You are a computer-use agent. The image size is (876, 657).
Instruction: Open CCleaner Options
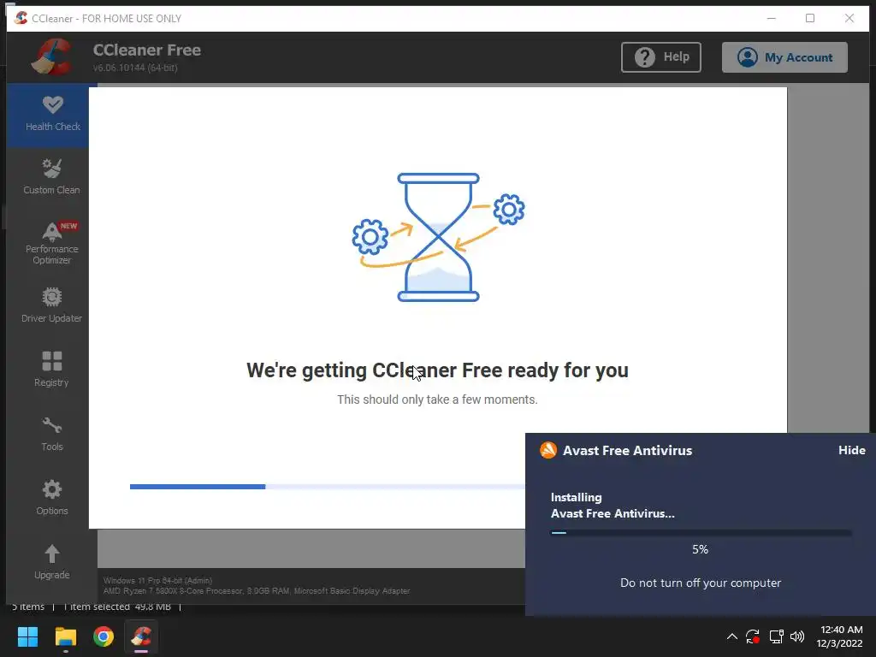[51, 498]
